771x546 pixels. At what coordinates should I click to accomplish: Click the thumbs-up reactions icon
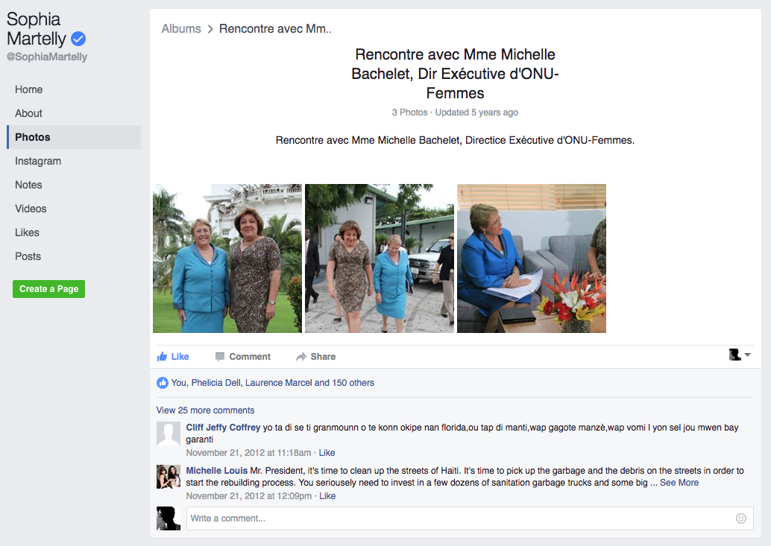point(163,383)
